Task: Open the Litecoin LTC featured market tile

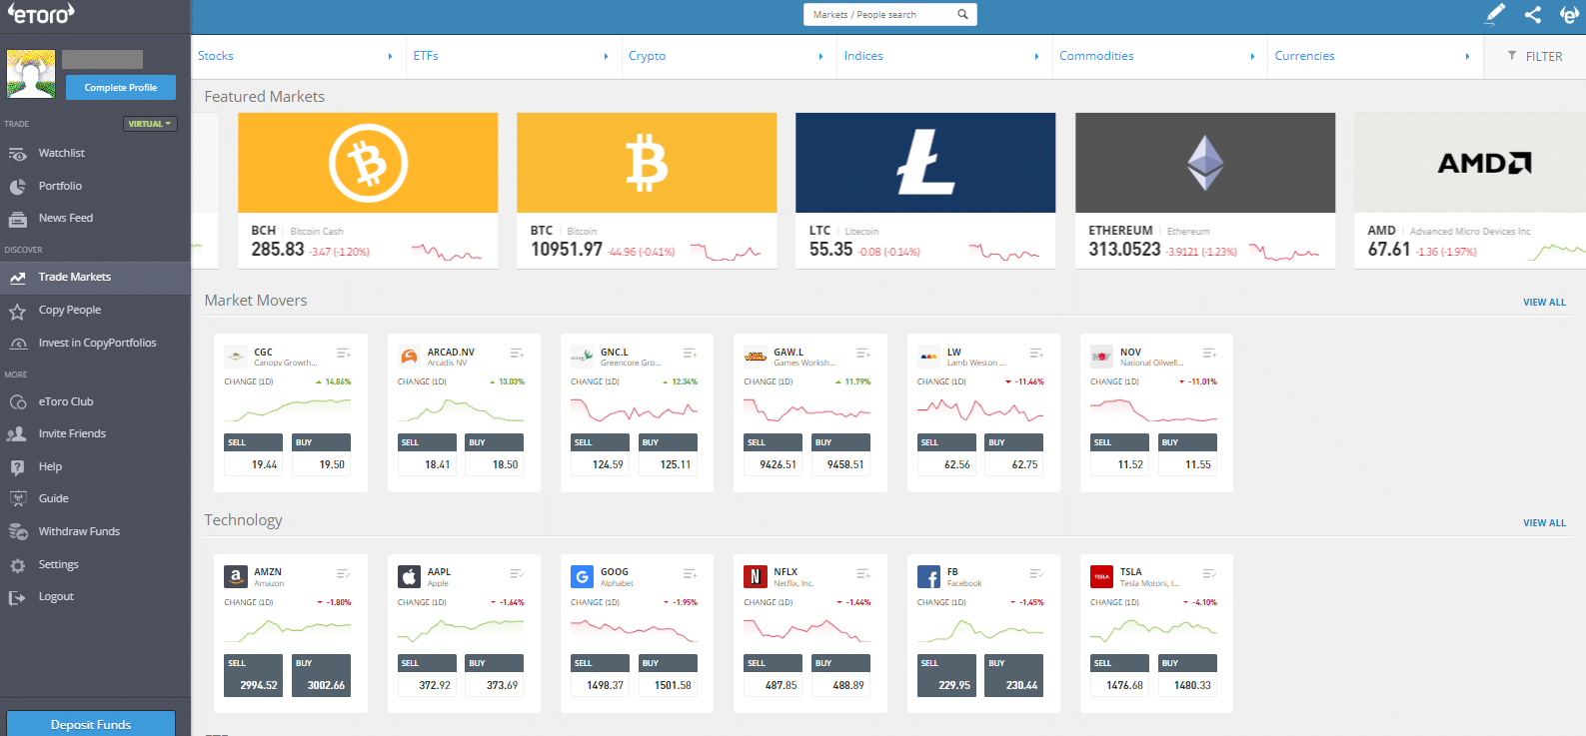Action: [x=925, y=190]
